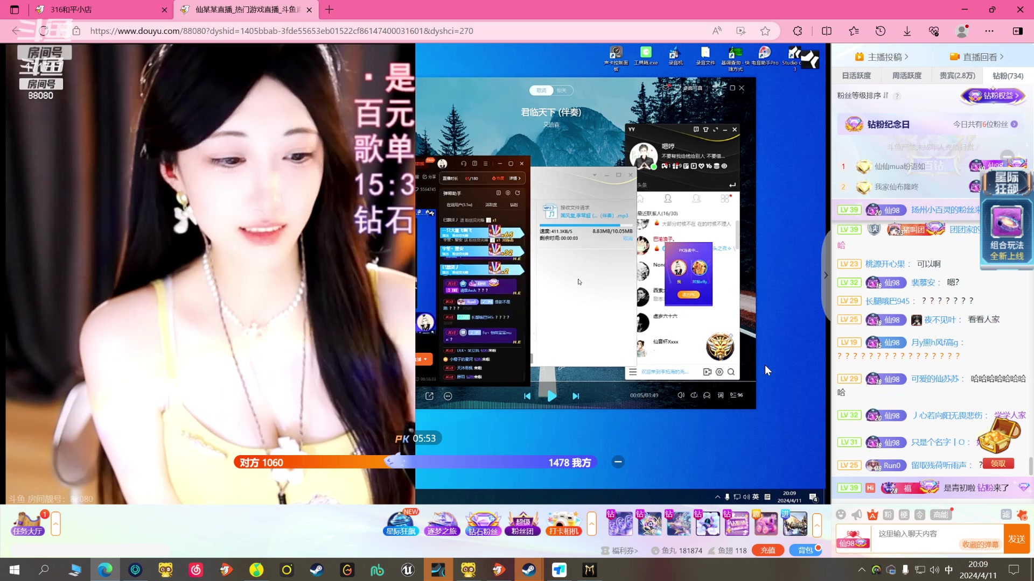Open the emoji picker in the chat toolbar
Image resolution: width=1034 pixels, height=581 pixels.
click(841, 515)
